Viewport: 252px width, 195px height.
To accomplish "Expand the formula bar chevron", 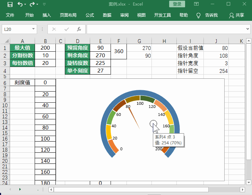I will [247, 29].
